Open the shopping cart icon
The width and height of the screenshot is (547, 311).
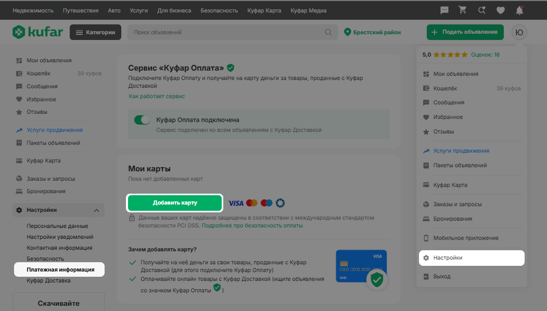coord(463,10)
